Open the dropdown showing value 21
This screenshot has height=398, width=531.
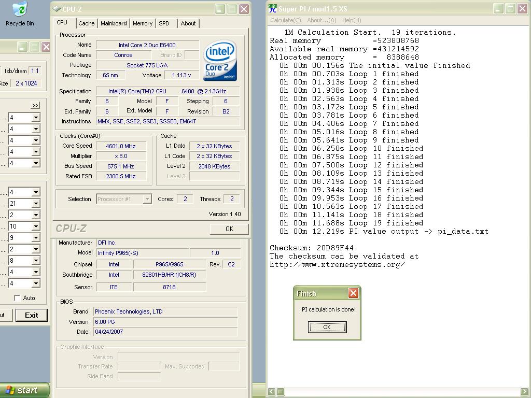pyautogui.click(x=36, y=203)
